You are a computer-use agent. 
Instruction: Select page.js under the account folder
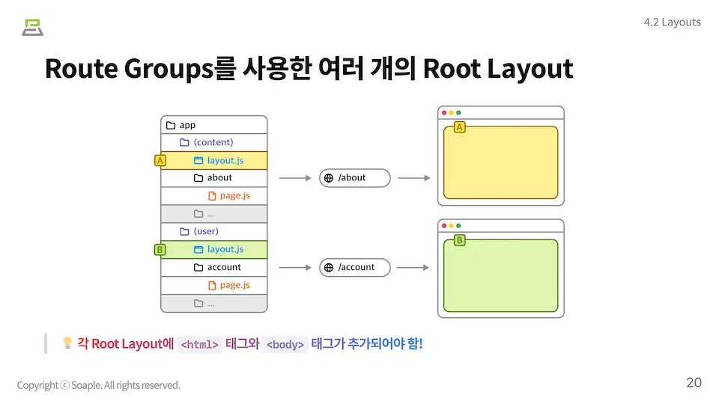(214, 285)
